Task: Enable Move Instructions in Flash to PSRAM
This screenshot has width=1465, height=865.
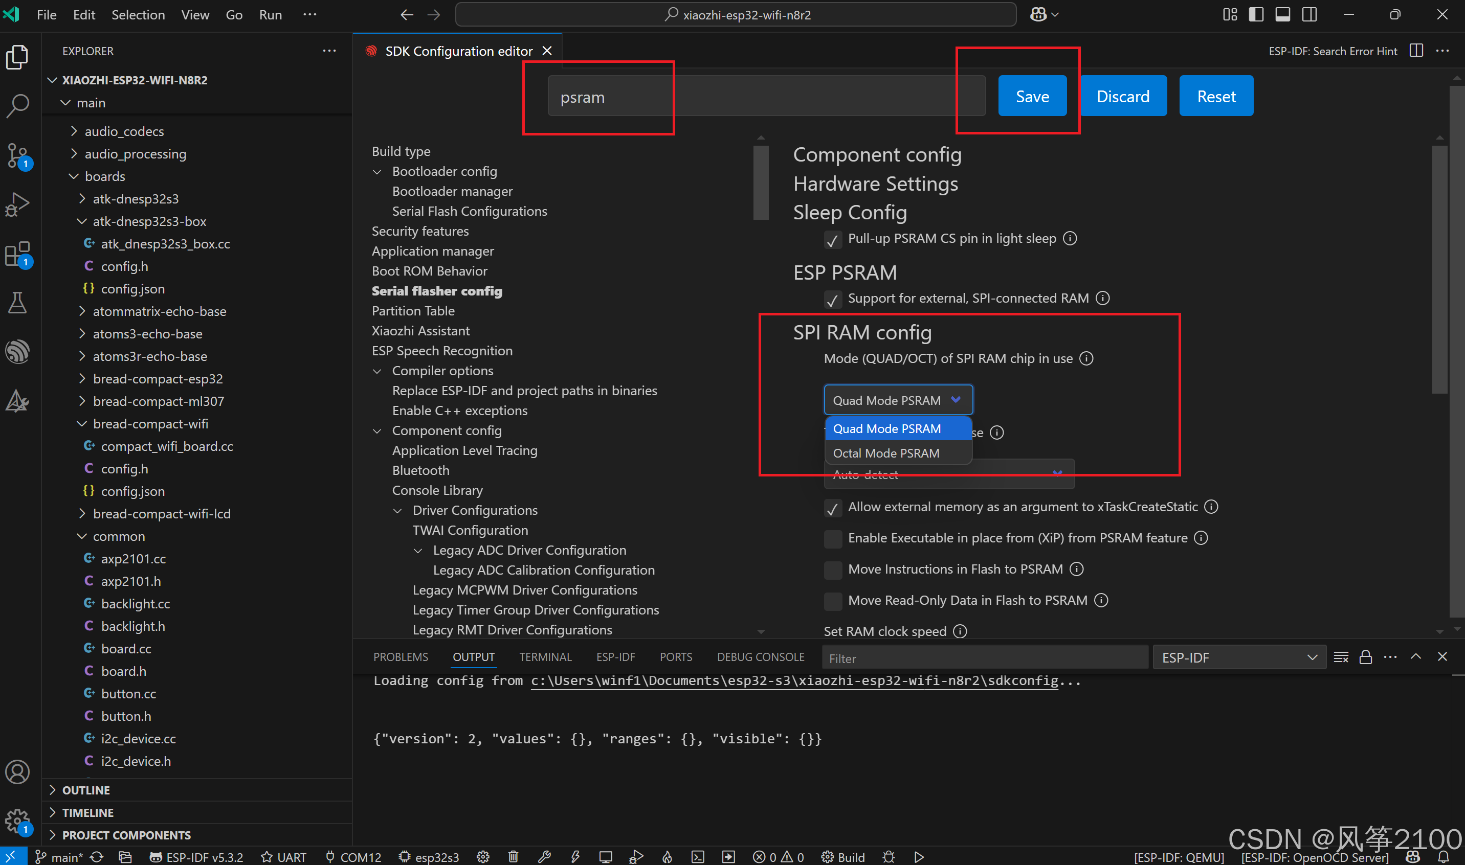Action: pyautogui.click(x=832, y=570)
